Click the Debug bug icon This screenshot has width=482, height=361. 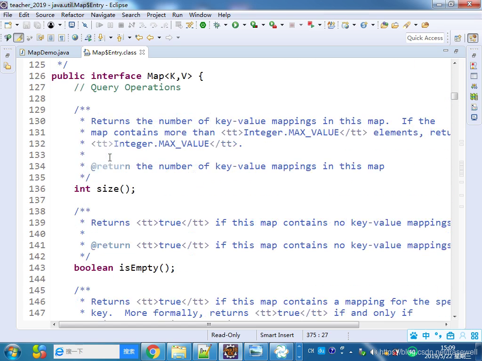pos(217,25)
